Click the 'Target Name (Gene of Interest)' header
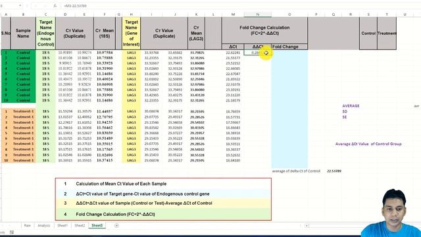Viewport: 421px width, 237px height. click(131, 34)
